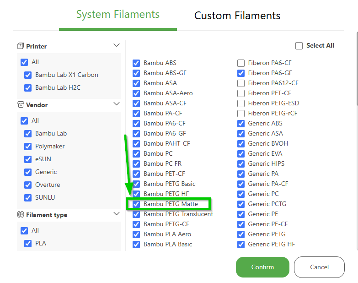Viewport: 358px width, 283px height.
Task: Disable Polymaker vendor filter
Action: coord(28,147)
